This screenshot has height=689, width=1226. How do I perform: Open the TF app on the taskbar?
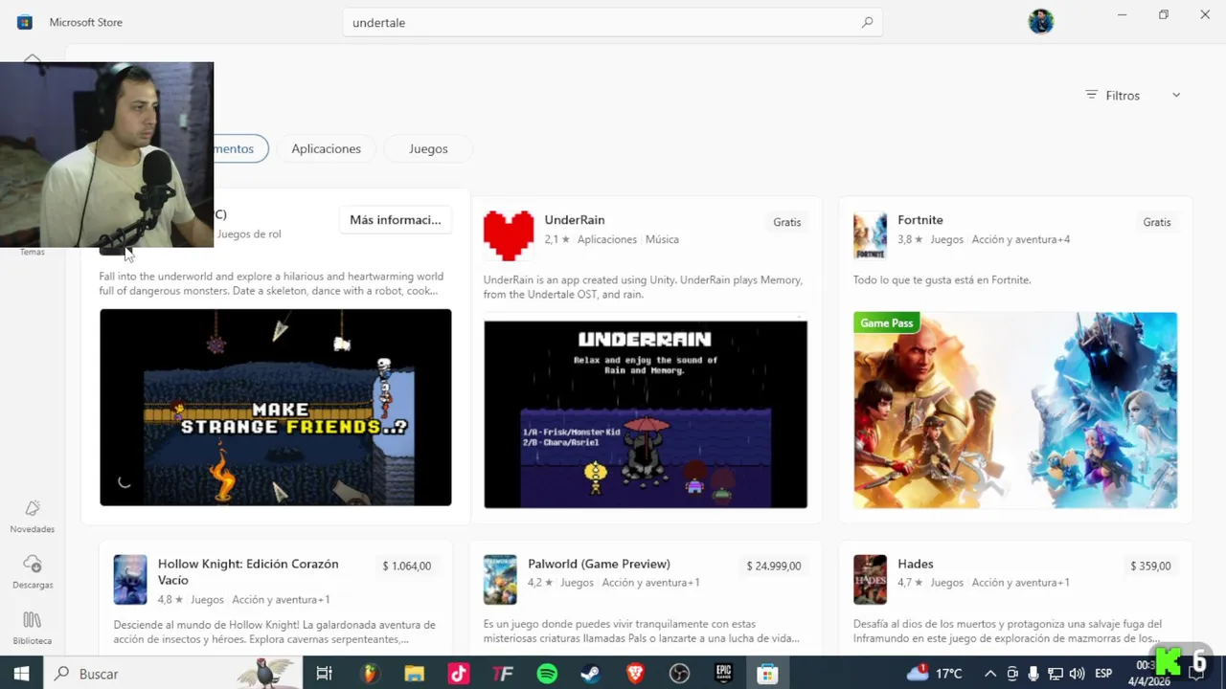(503, 674)
